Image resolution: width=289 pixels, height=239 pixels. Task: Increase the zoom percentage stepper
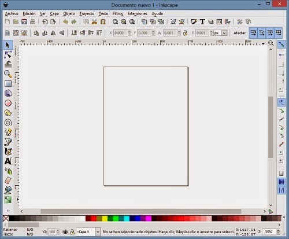click(278, 230)
